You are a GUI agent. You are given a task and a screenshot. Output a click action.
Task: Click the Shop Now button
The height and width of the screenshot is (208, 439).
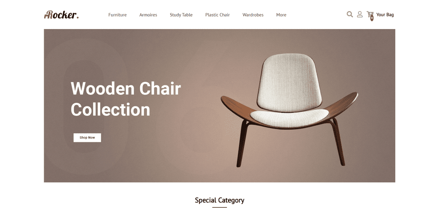(x=87, y=138)
